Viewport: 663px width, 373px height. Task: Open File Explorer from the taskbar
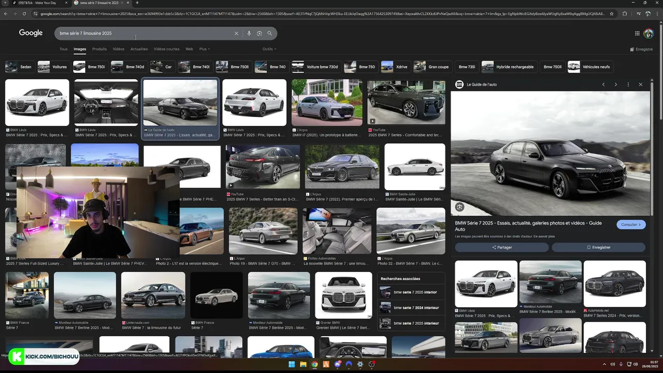303,364
